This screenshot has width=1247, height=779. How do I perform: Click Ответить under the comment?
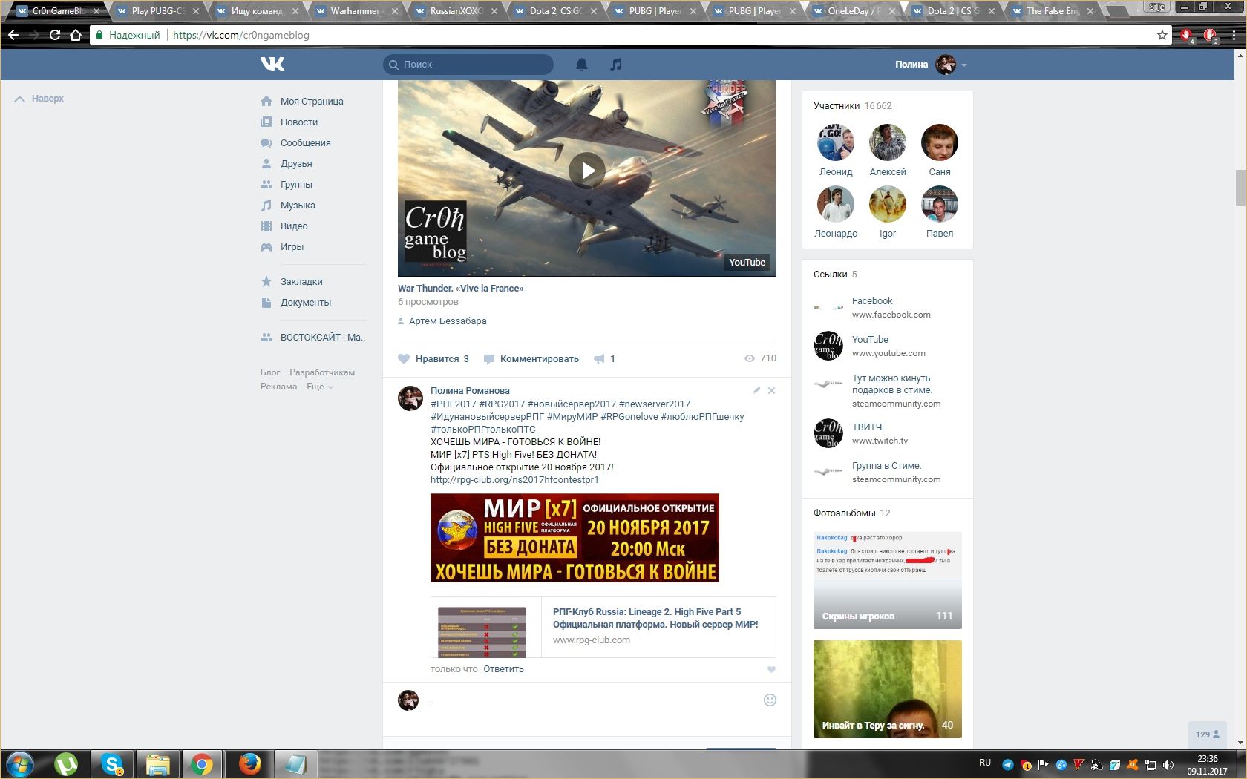pyautogui.click(x=503, y=669)
